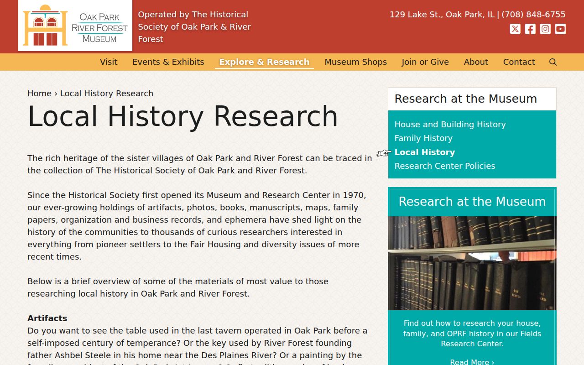Visit the museum's Instagram icon
Viewport: 584px width, 365px height.
545,29
